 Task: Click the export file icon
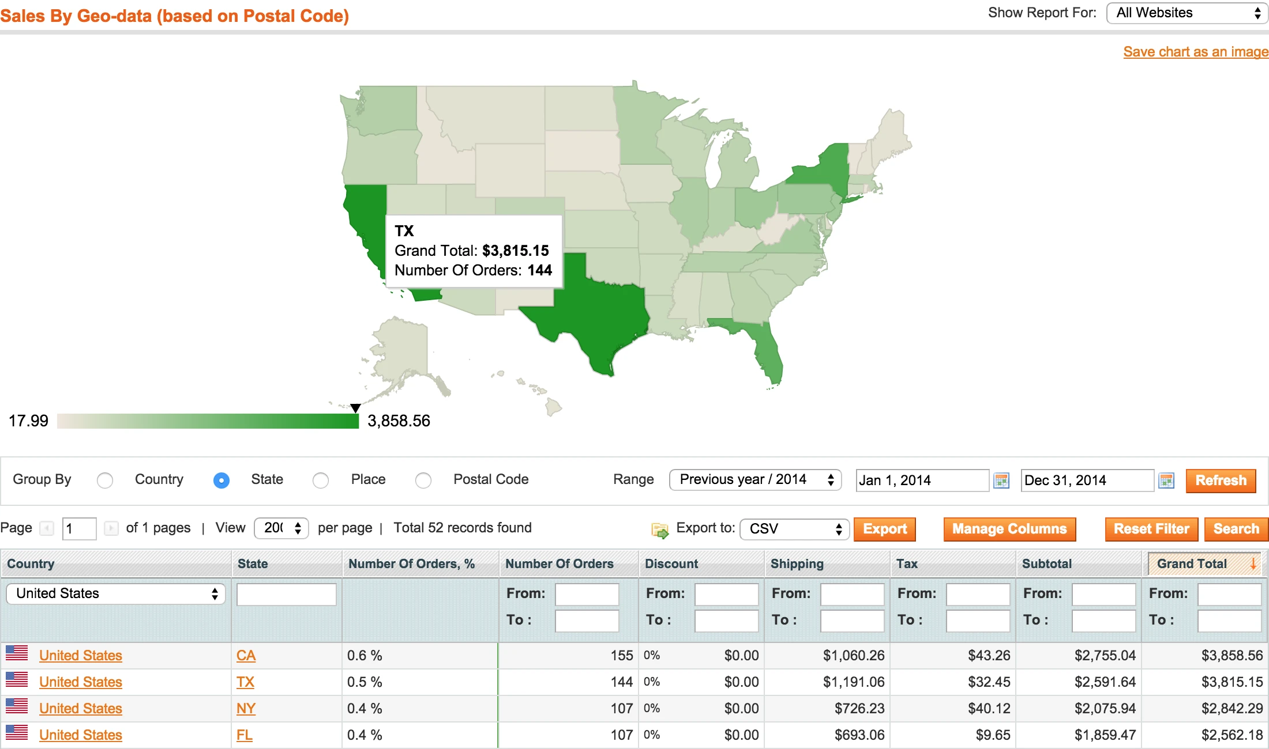point(659,530)
